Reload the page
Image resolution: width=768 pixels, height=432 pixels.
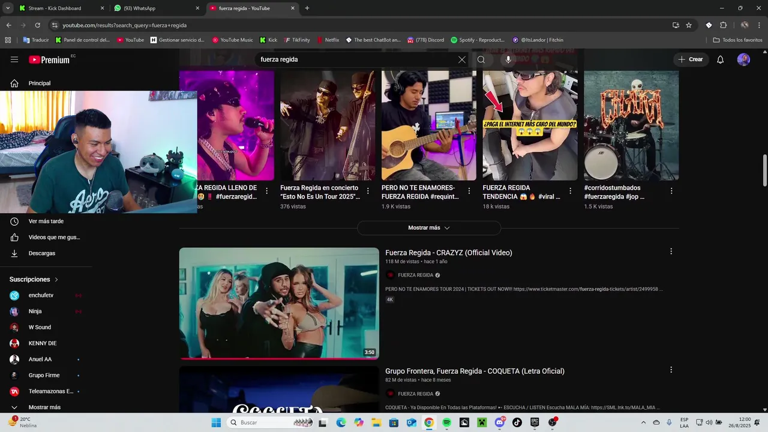pos(38,25)
